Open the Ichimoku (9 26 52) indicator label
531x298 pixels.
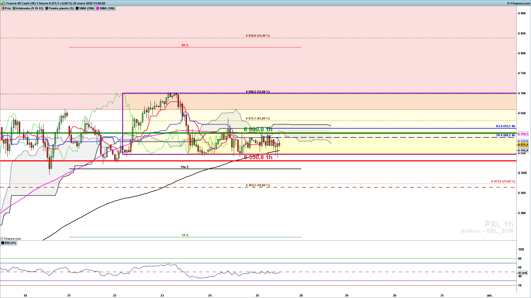[30, 8]
